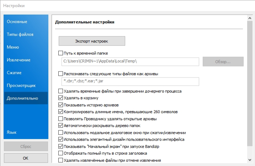This screenshot has height=166, width=255.
Task: Enable Отображать полный путь в строке заголовка
Action: pos(60,153)
